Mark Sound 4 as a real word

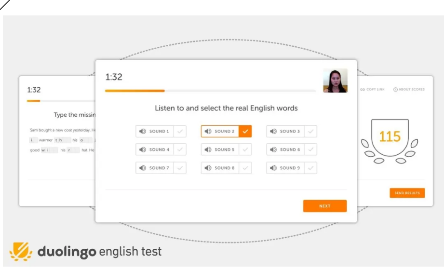click(x=180, y=149)
